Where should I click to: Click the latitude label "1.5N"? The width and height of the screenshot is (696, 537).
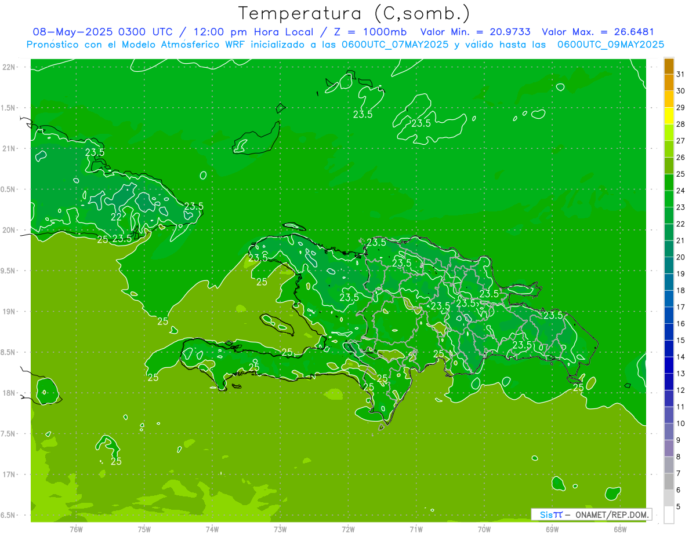coord(8,108)
